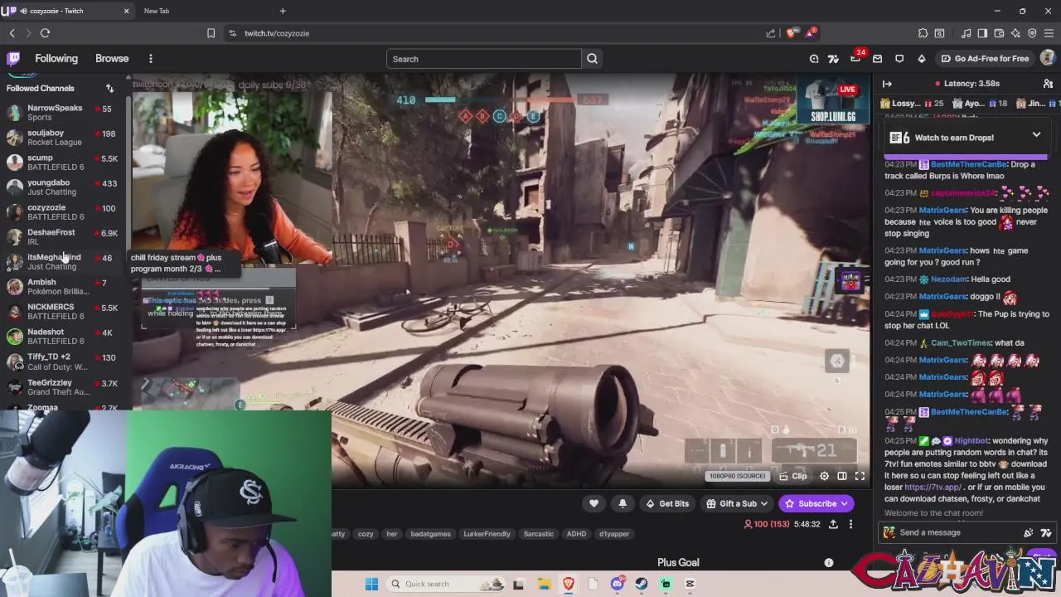The width and height of the screenshot is (1061, 597).
Task: Toggle fullscreen on video player
Action: coord(860,476)
